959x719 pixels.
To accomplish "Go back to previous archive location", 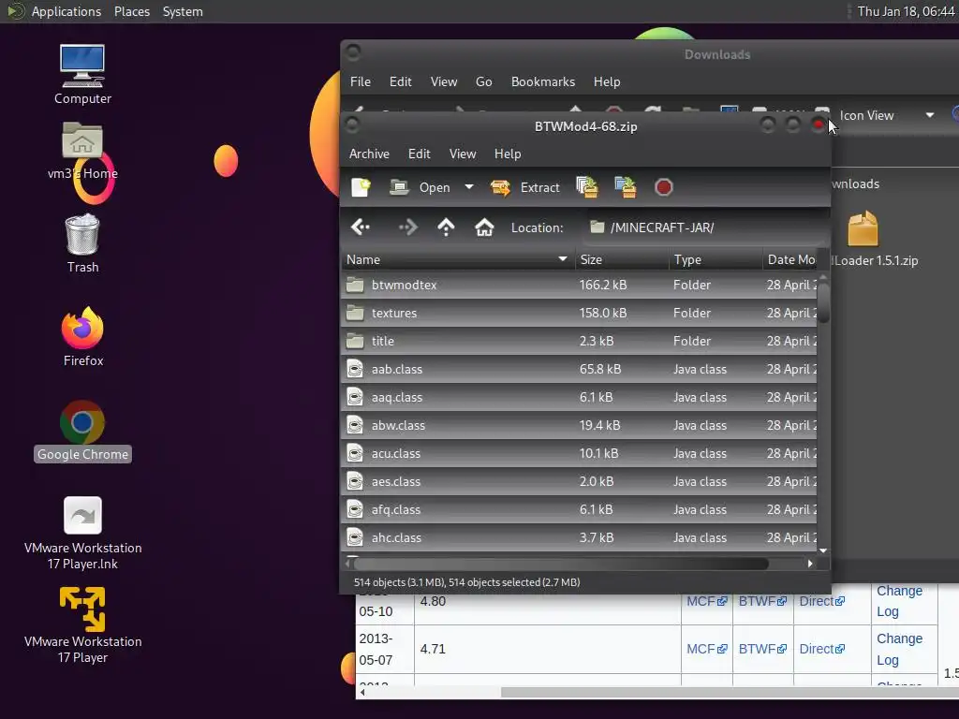I will [x=361, y=227].
